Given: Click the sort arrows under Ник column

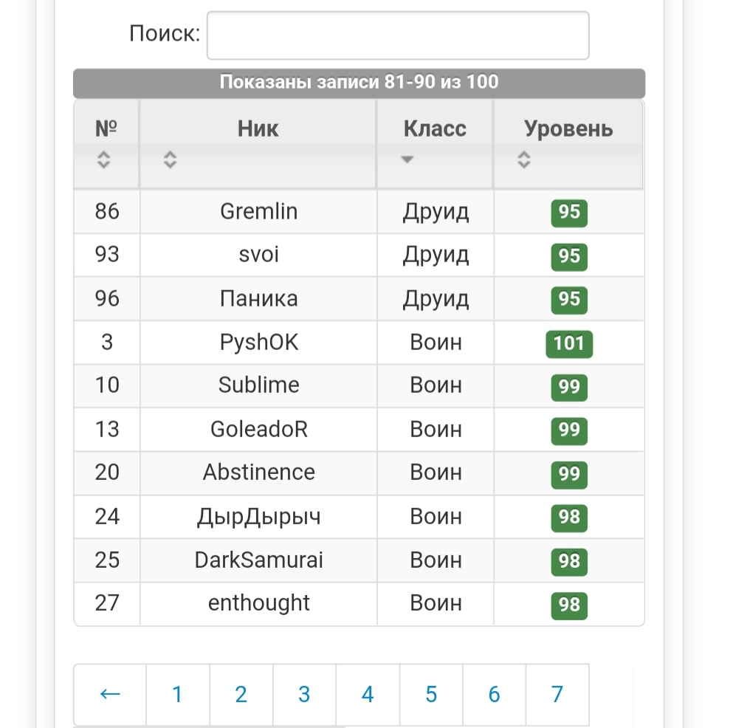Looking at the screenshot, I should [x=171, y=159].
